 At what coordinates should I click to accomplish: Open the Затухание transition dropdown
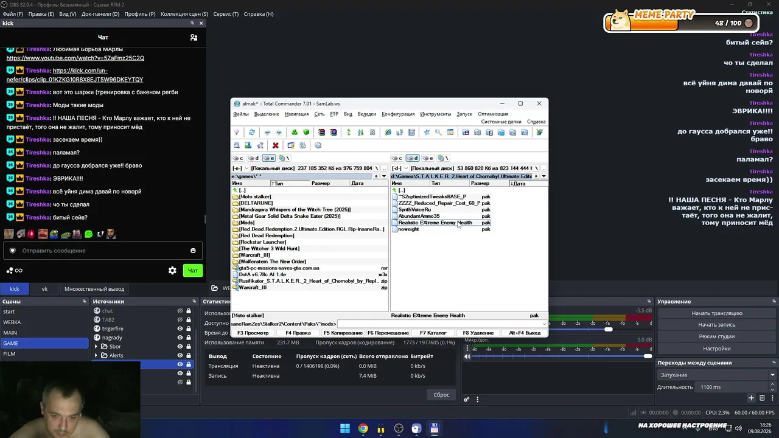tap(717, 375)
